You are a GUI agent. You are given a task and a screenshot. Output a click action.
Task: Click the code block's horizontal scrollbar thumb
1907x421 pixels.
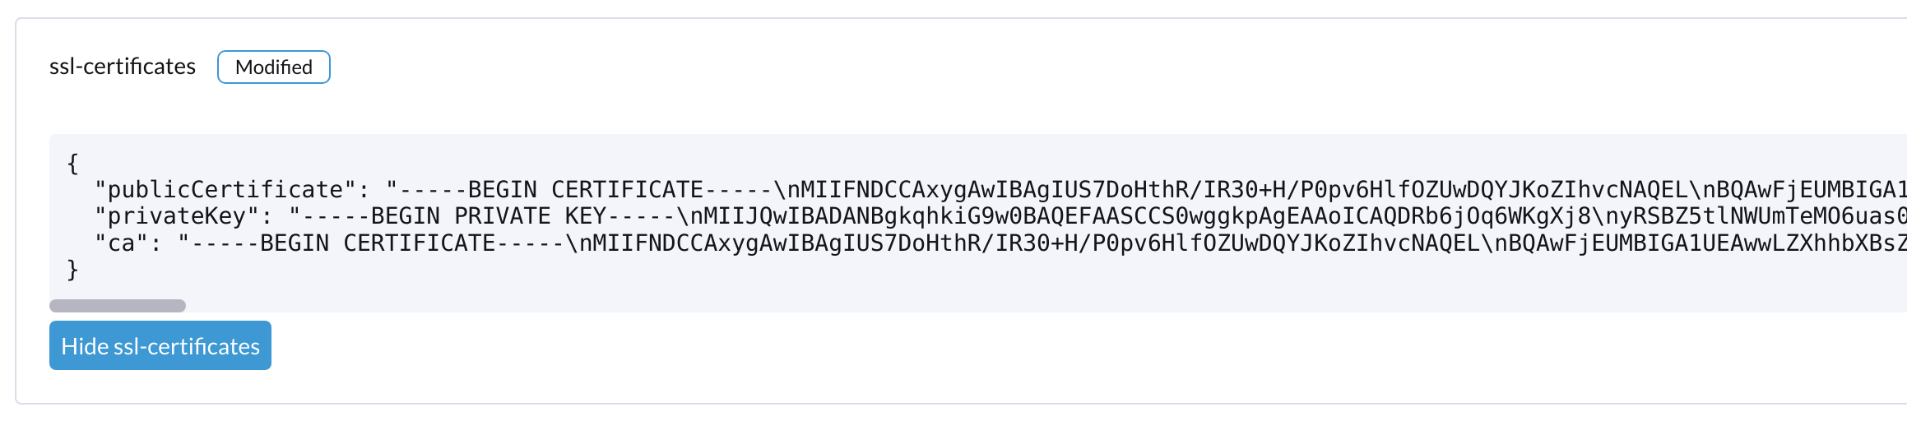click(118, 306)
